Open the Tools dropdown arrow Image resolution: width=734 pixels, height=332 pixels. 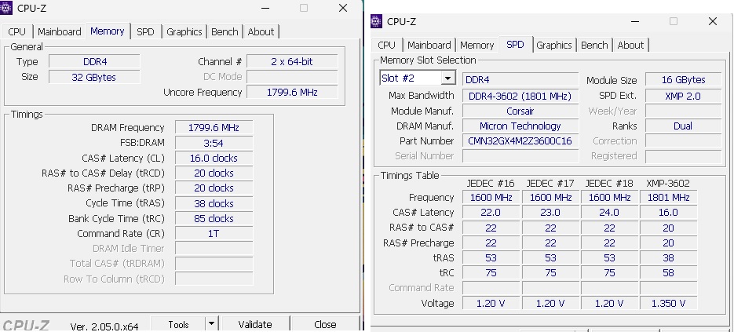point(212,324)
